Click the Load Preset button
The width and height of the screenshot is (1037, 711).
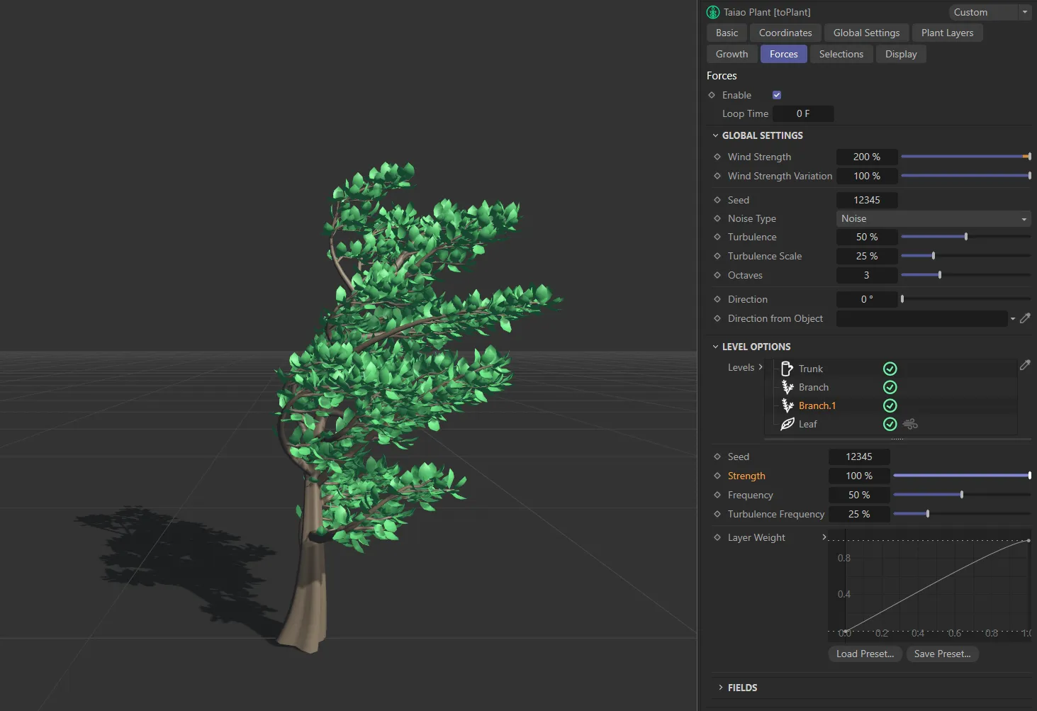(864, 654)
